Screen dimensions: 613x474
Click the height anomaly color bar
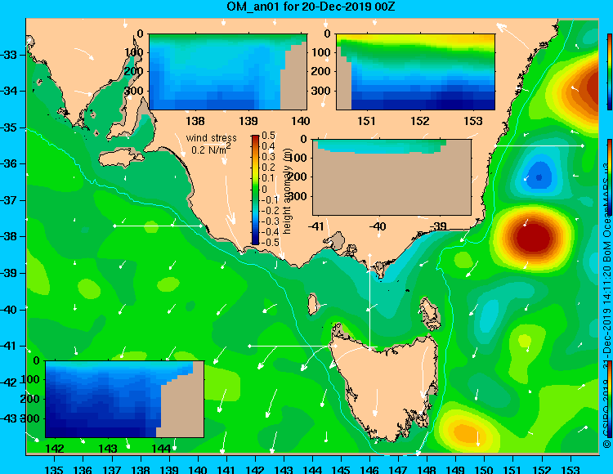coord(255,190)
